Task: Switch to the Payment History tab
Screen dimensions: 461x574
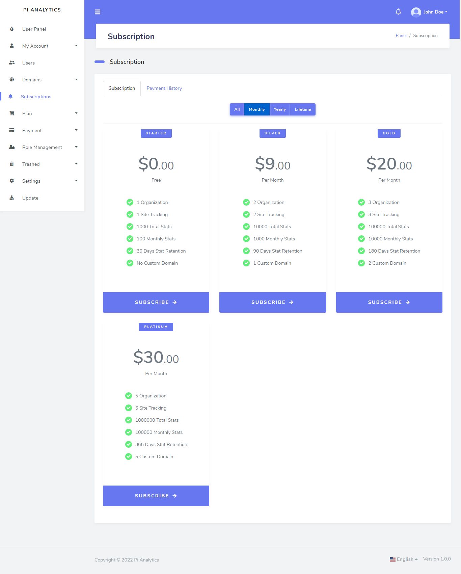Action: tap(164, 88)
